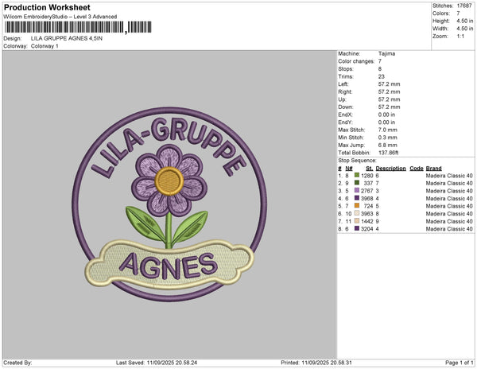This screenshot has width=477, height=369.
Task: Click the green swatch in stop row 1
Action: point(357,175)
